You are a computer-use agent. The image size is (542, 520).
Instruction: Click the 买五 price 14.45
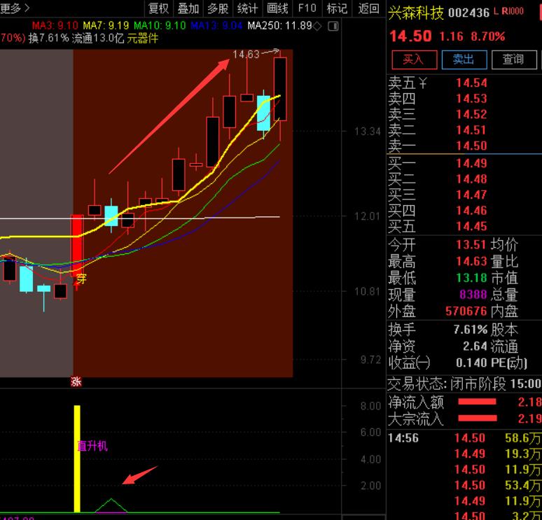(x=471, y=226)
